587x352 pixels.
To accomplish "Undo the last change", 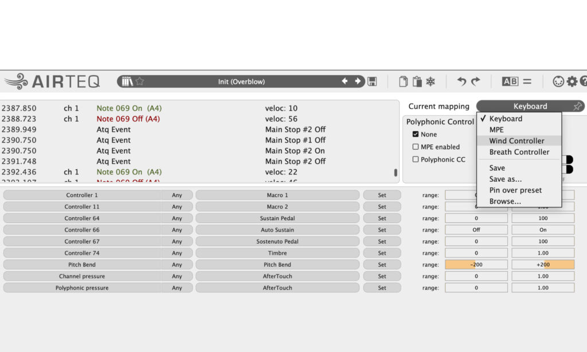I will click(461, 81).
